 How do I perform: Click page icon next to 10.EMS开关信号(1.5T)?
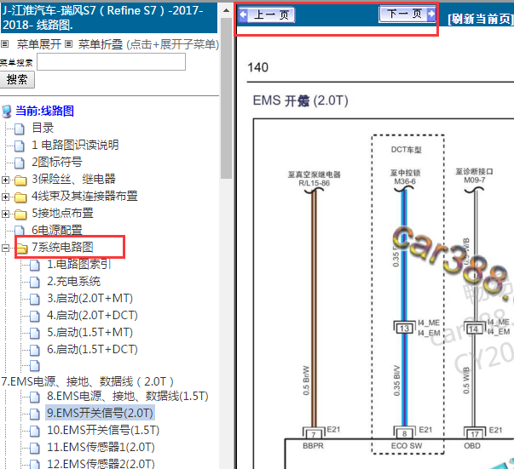tap(35, 431)
